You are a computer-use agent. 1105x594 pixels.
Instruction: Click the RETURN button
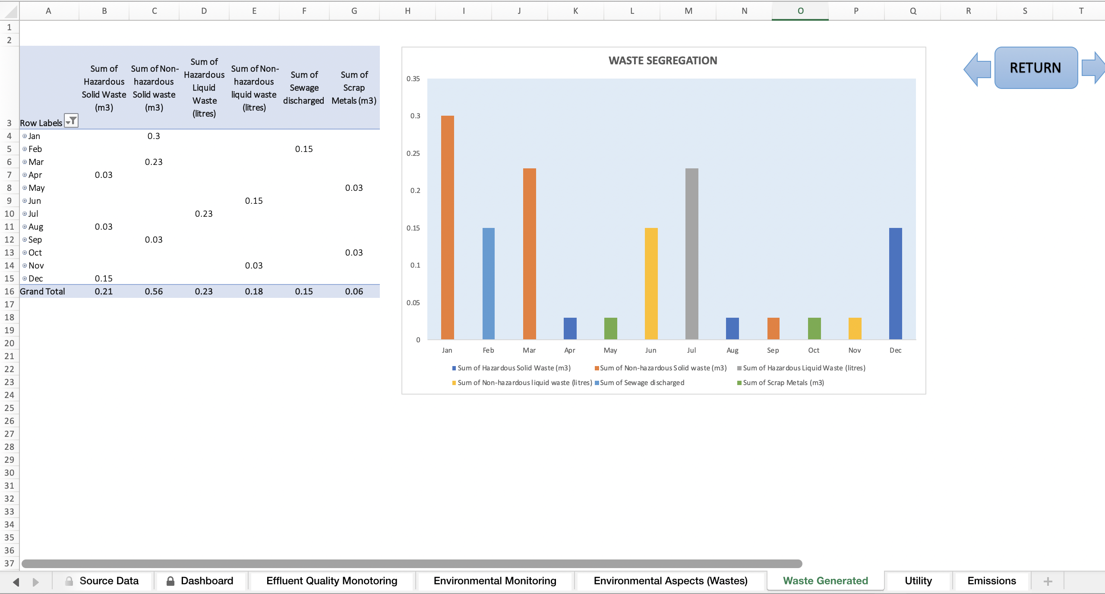(1036, 68)
